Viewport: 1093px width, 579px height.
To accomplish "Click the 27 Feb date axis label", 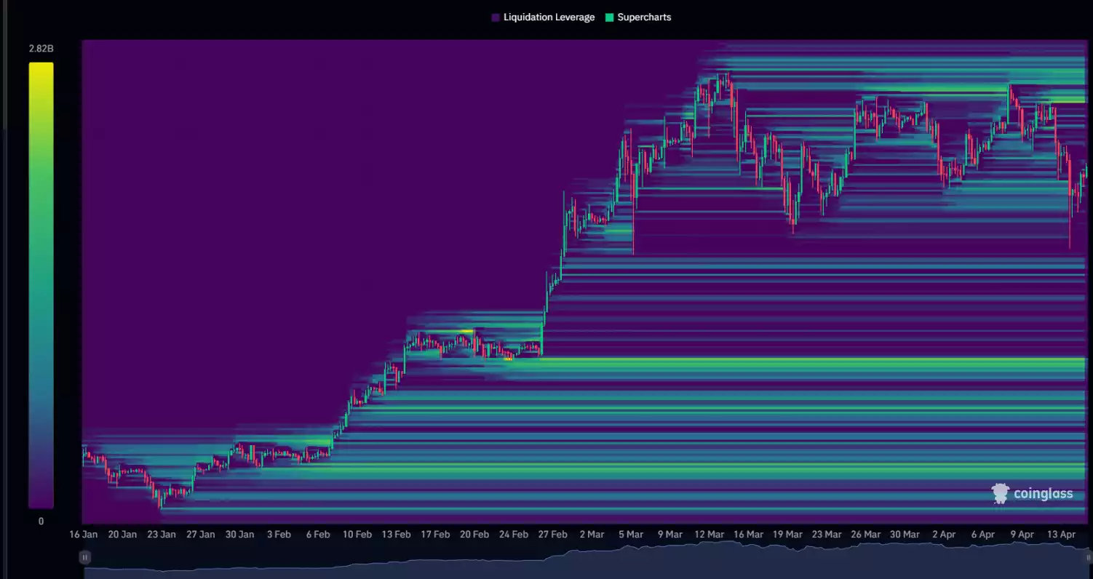I will coord(552,535).
